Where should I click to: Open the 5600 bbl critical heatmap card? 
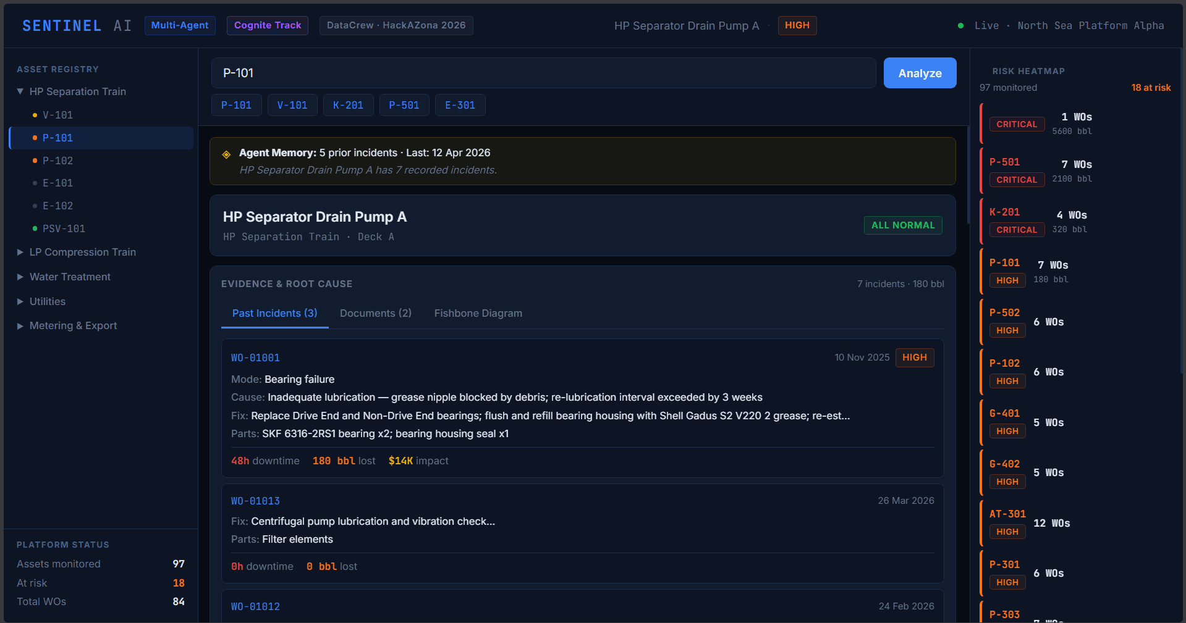(1076, 123)
